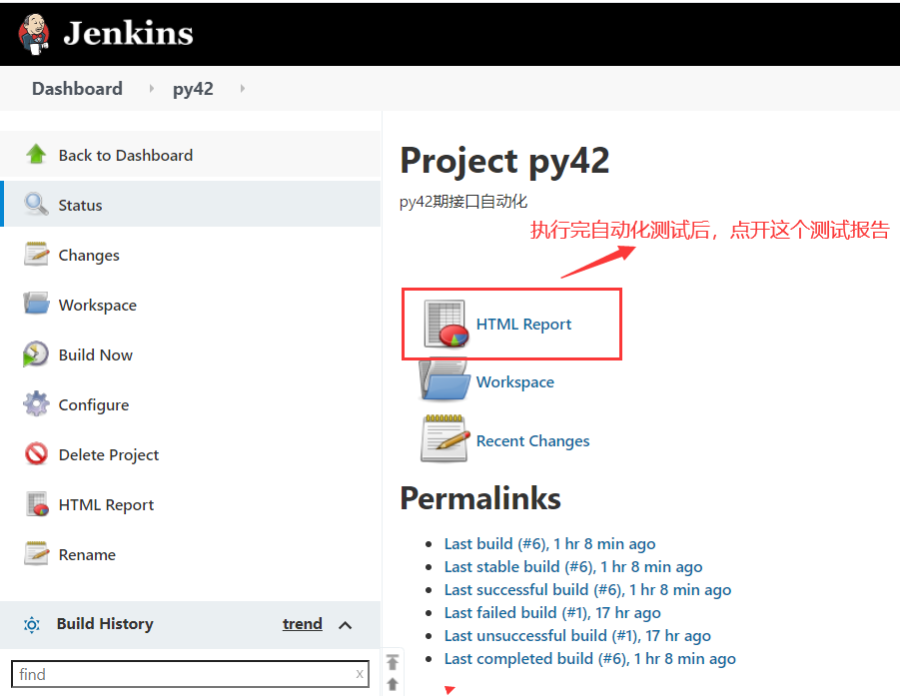Open Last unsuccessful build (#1) permalink

(x=577, y=636)
